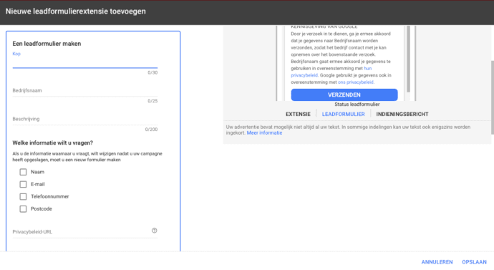Click the 'Status leadformulier' label
The width and height of the screenshot is (494, 270).
click(357, 105)
